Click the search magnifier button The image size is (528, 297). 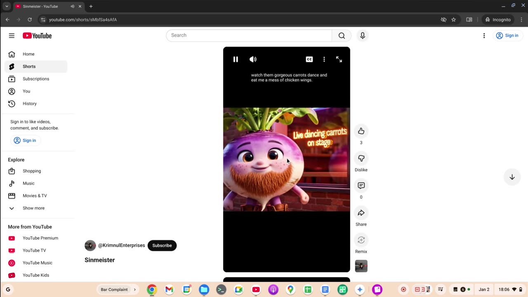[342, 35]
